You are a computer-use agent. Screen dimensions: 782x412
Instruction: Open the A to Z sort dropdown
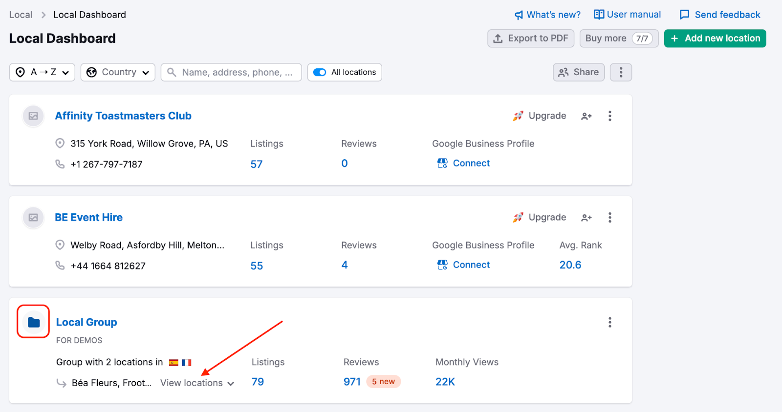coord(42,72)
